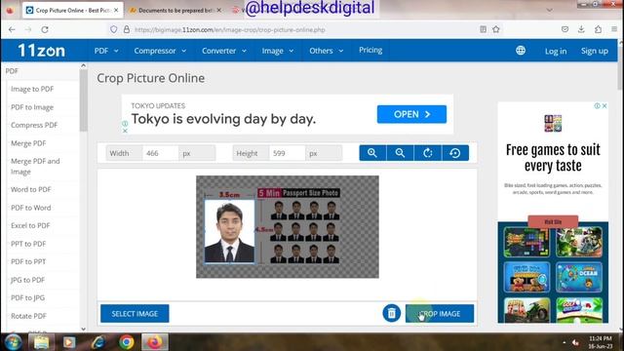624x351 pixels.
Task: Expand the Others dropdown menu
Action: tap(327, 51)
